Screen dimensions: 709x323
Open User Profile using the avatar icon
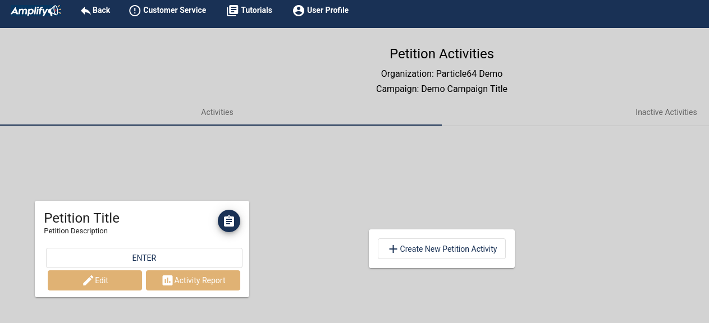coord(298,10)
